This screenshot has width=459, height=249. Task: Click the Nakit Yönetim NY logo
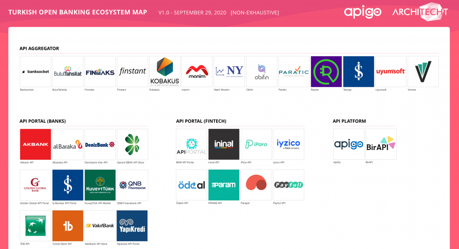click(229, 72)
